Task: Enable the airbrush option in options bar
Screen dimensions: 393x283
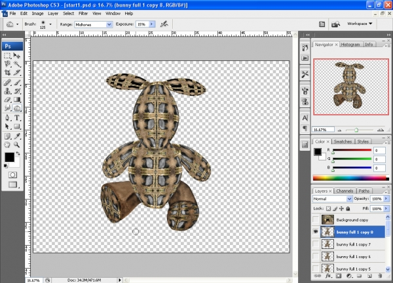Action: [164, 24]
